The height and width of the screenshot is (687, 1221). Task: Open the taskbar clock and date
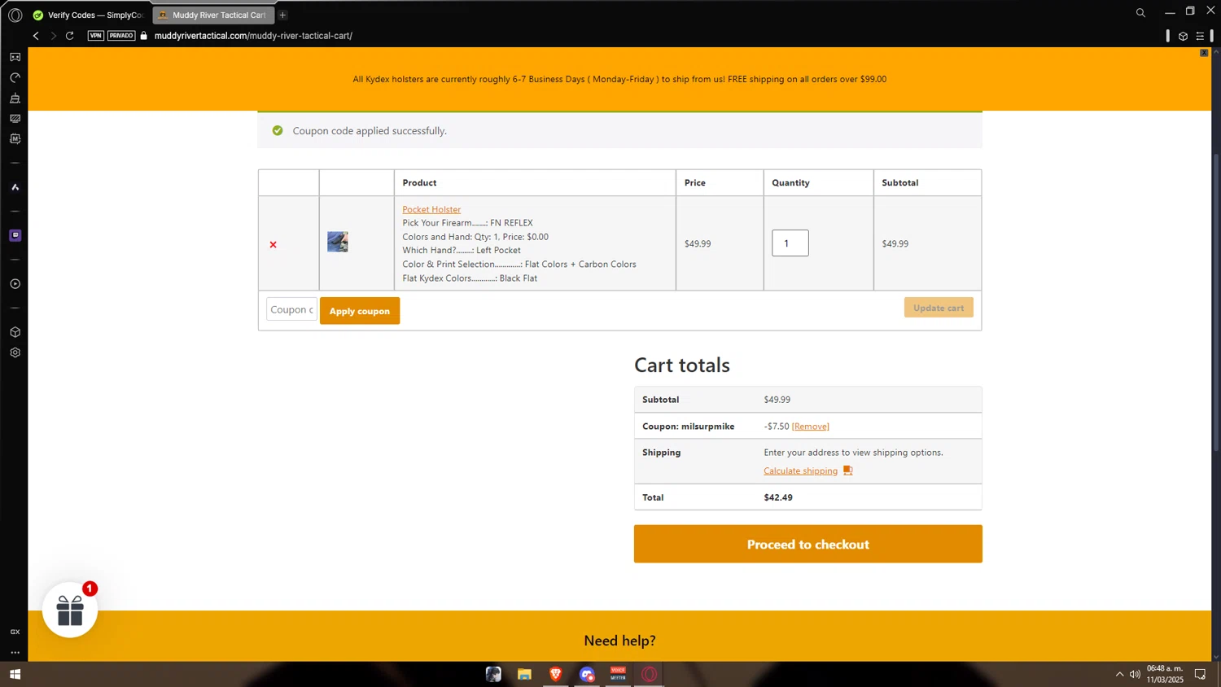pyautogui.click(x=1165, y=674)
